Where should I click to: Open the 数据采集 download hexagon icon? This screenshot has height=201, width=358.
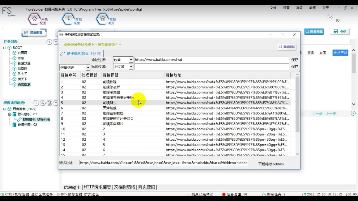(69, 19)
